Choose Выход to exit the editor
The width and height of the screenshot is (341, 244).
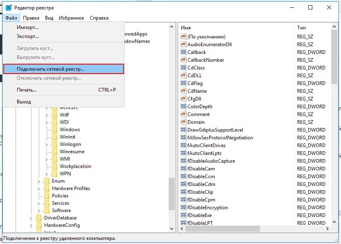[63, 102]
